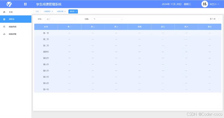Close the 成绩详情 tab

coord(65,12)
